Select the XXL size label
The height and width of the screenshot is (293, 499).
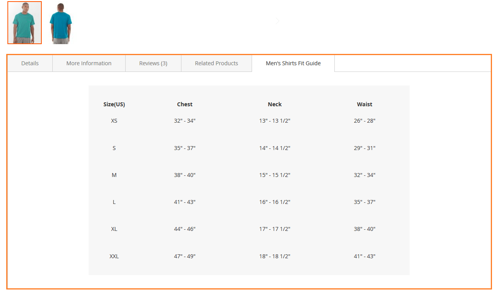click(114, 256)
